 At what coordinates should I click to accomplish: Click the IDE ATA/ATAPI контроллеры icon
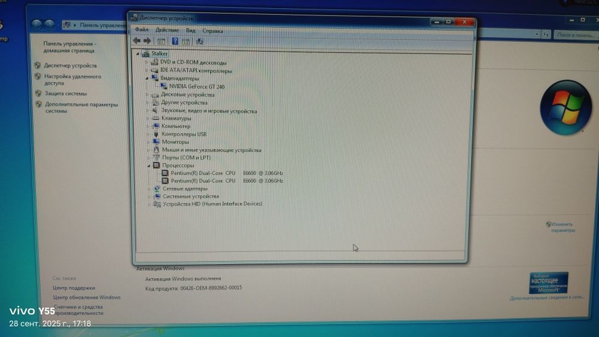point(155,71)
